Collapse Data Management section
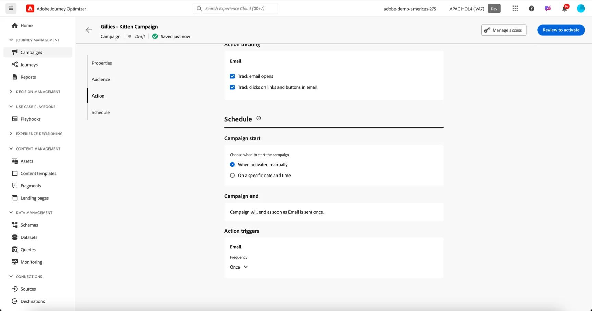This screenshot has height=311, width=592. point(11,213)
